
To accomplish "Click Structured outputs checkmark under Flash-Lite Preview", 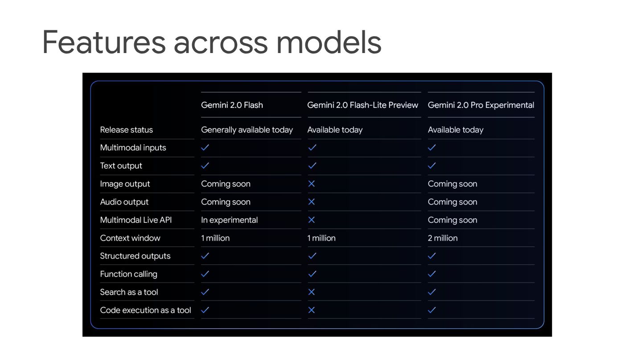I will 313,256.
